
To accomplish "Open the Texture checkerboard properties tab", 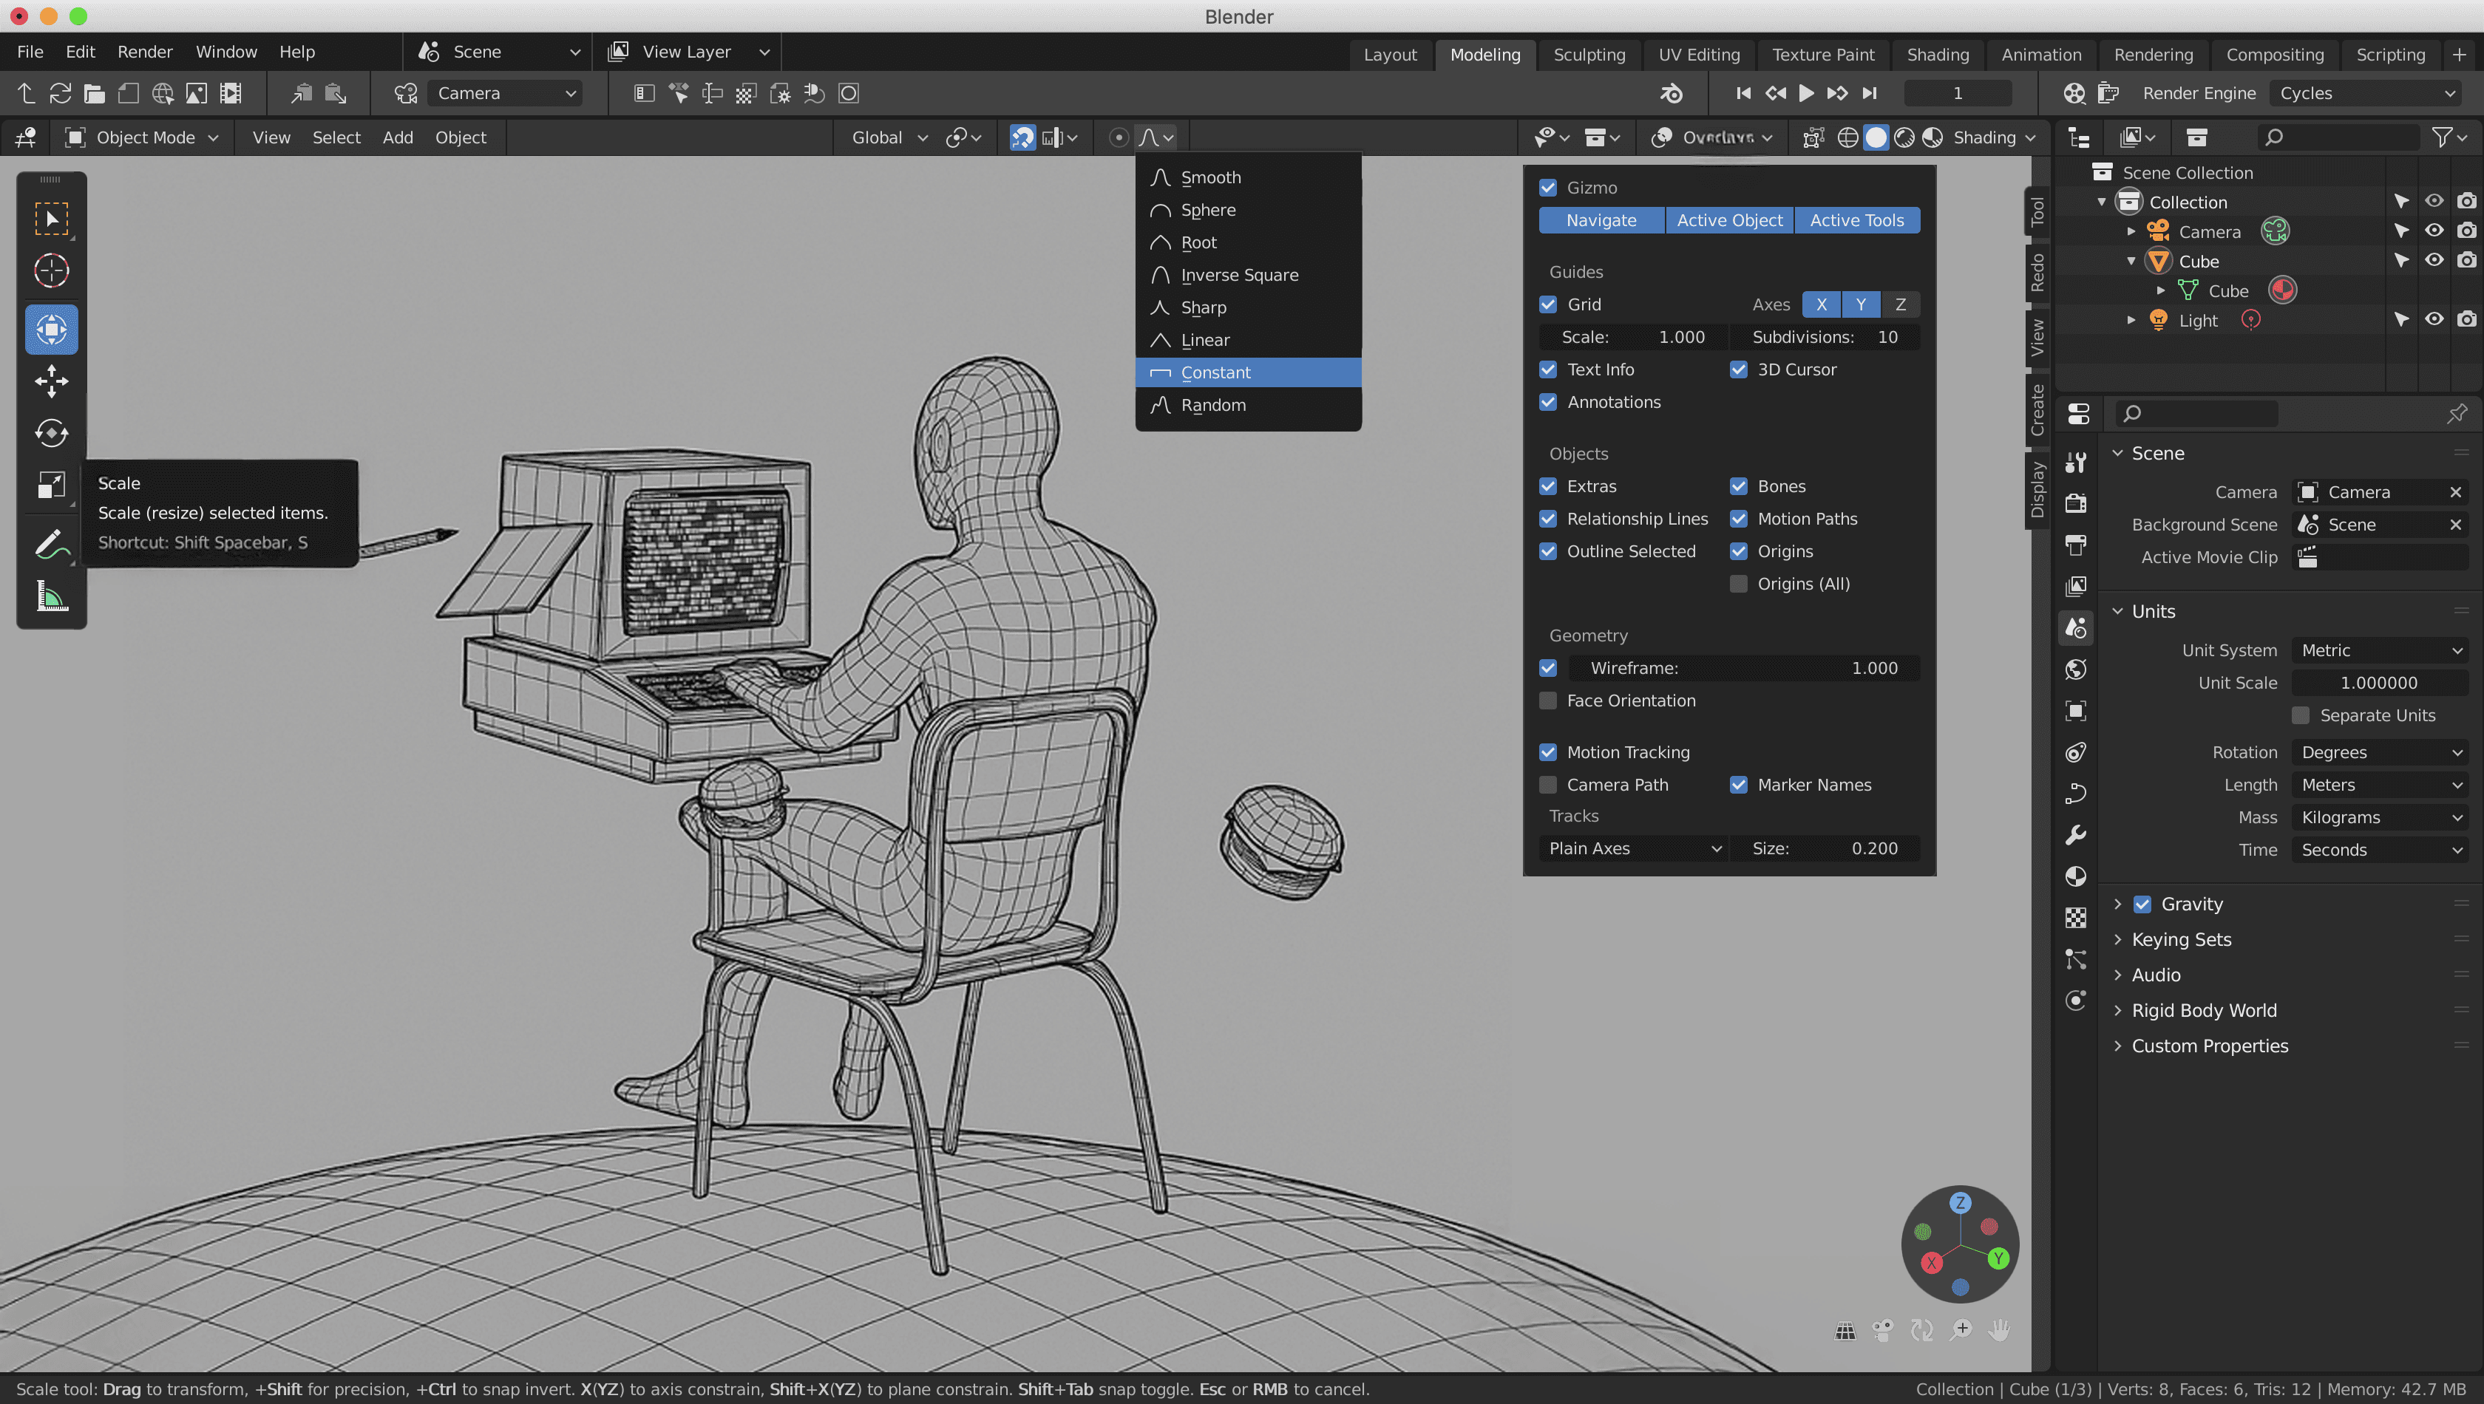I will [x=2076, y=918].
